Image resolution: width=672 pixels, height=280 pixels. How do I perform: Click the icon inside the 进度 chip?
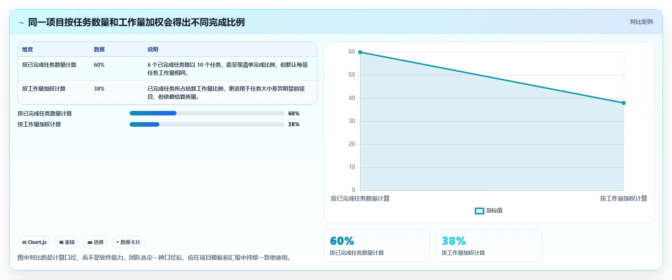click(90, 243)
